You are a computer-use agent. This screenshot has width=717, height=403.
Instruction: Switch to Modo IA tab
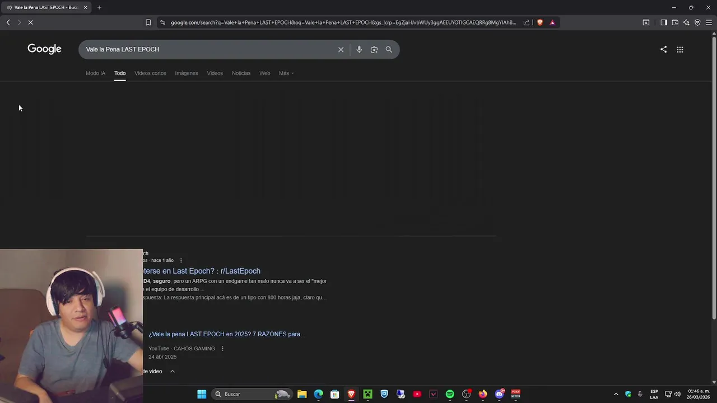click(x=95, y=73)
